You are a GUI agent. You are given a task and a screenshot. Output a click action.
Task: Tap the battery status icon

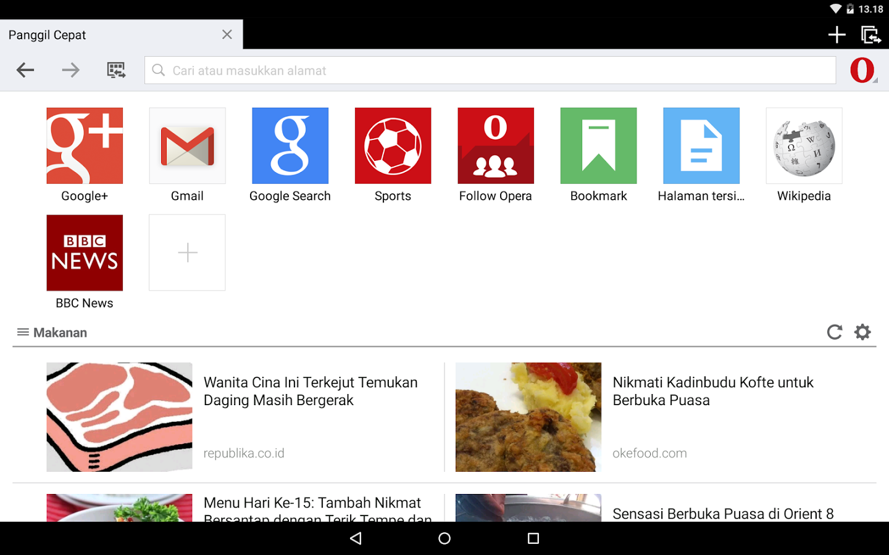pyautogui.click(x=850, y=9)
